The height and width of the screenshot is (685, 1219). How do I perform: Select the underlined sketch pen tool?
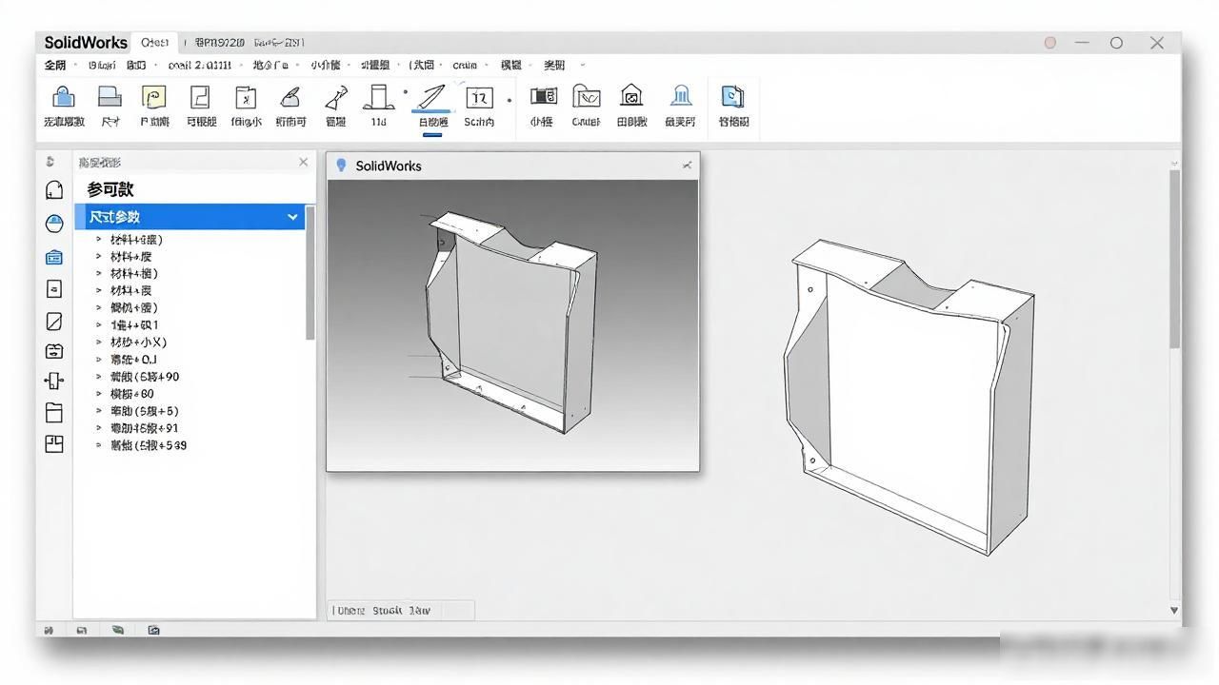433,98
